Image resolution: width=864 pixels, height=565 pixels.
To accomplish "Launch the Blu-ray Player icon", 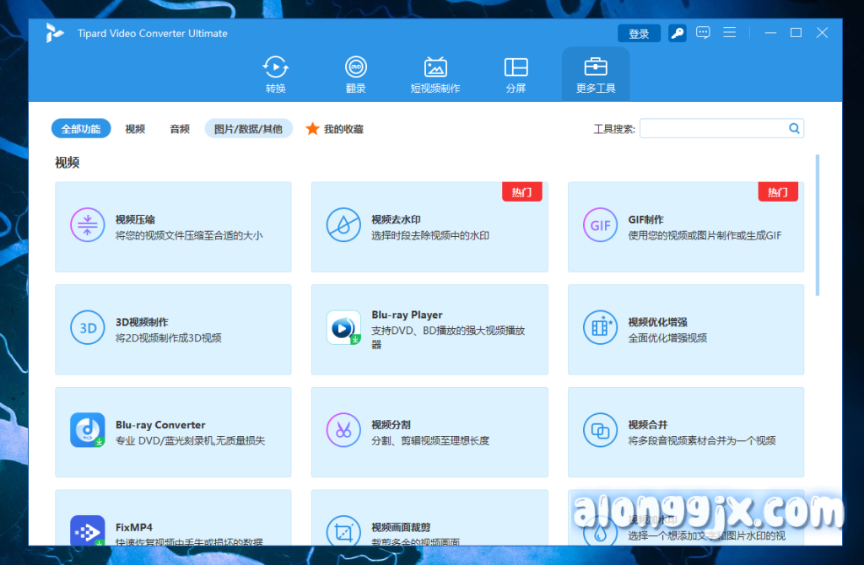I will 343,328.
